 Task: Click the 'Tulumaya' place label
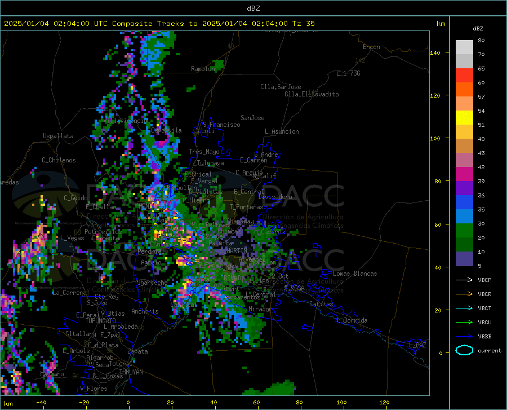tap(210, 163)
